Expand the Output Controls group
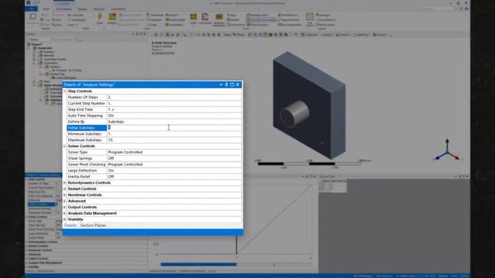495x278 pixels. 65,208
